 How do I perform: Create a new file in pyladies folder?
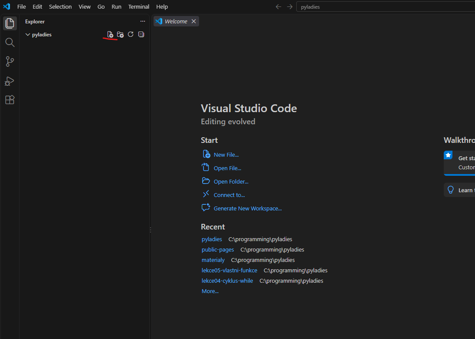pos(110,35)
